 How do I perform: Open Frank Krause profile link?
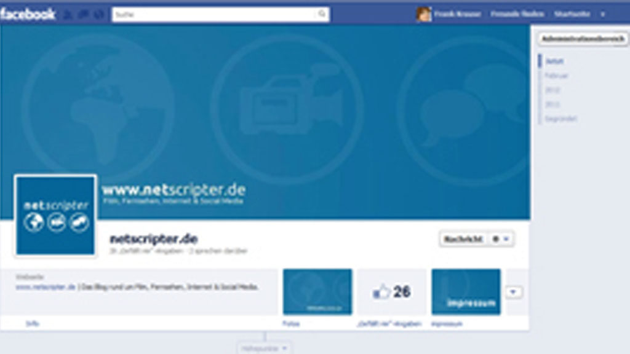tap(457, 14)
